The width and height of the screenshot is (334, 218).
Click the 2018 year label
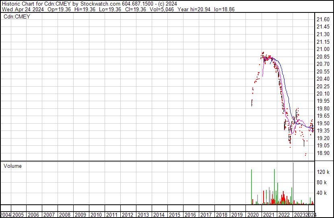(222, 215)
